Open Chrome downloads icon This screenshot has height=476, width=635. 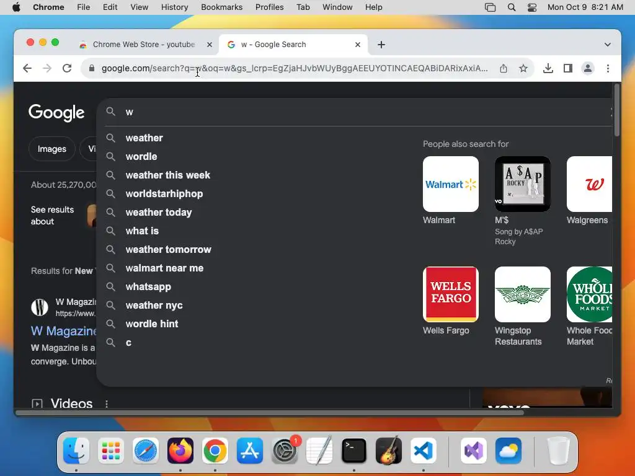pyautogui.click(x=548, y=68)
